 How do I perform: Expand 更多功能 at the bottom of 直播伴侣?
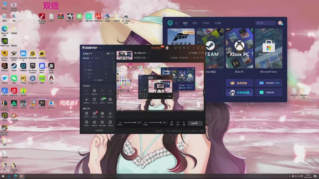98,130
